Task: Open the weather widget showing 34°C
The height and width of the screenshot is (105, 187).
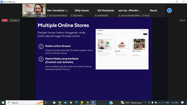Action: 131,103
